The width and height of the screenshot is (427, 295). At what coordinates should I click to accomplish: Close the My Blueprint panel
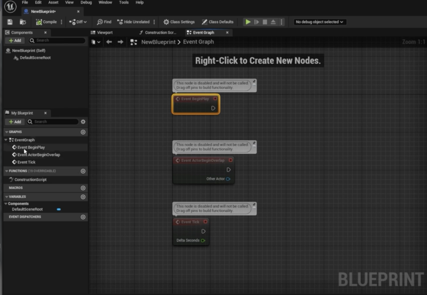(46, 113)
